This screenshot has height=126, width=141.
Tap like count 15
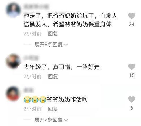coord(132,75)
